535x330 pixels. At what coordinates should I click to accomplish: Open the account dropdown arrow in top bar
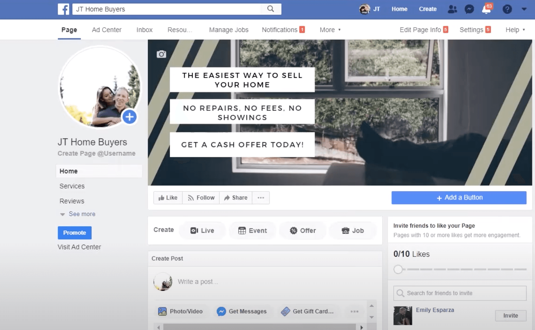coord(524,9)
